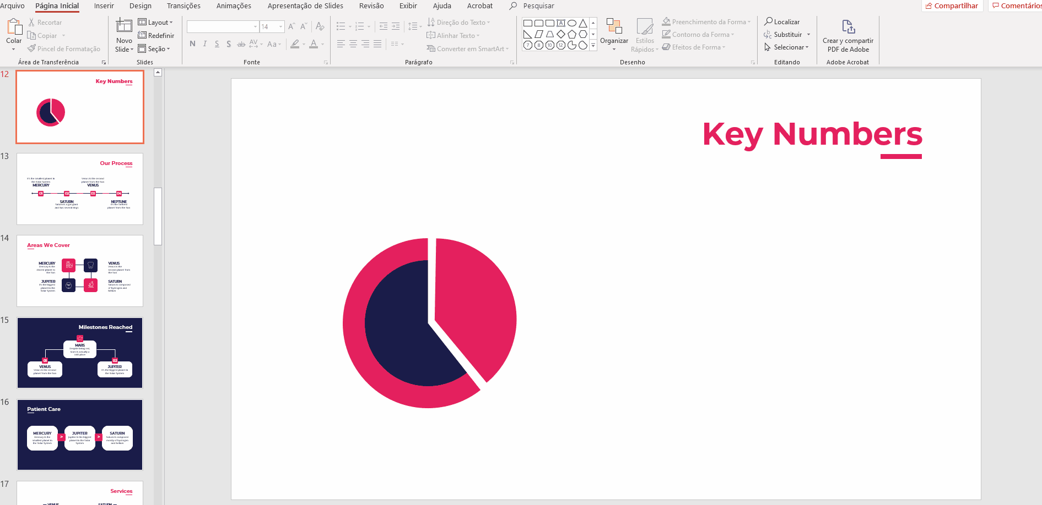Switch to the Revisão tab
Image resolution: width=1042 pixels, height=505 pixels.
[371, 6]
